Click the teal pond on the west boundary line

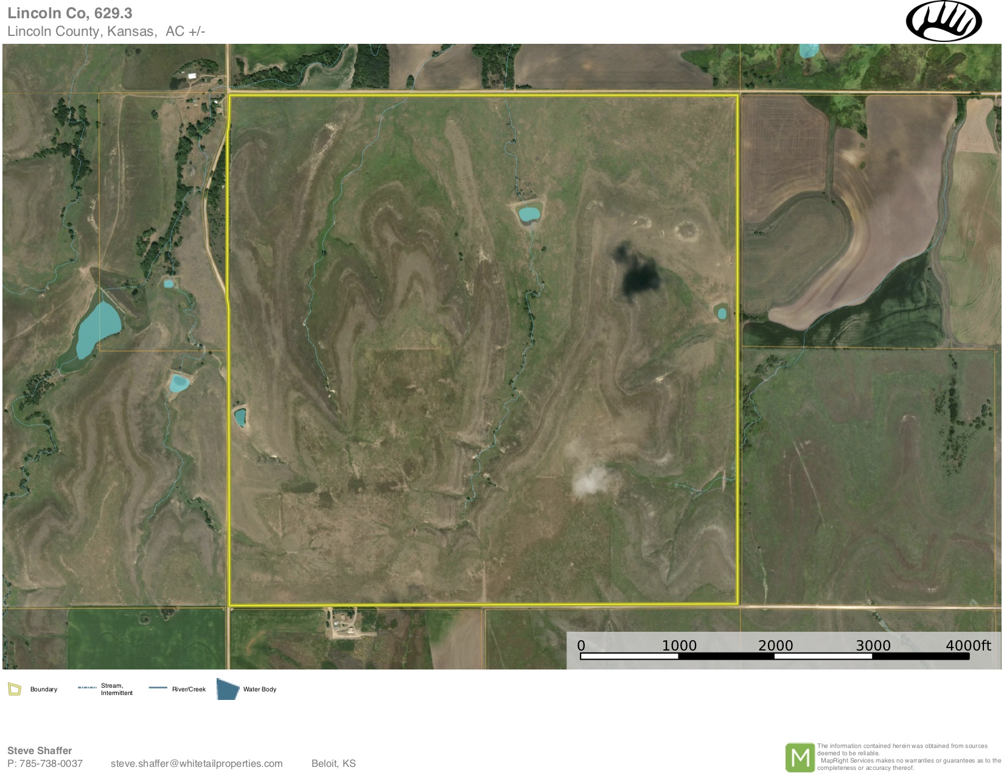pos(240,417)
